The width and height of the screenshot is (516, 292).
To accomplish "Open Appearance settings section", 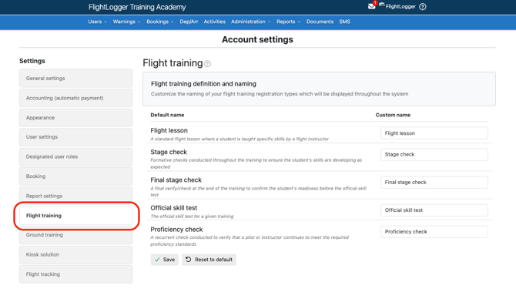I will click(x=75, y=118).
